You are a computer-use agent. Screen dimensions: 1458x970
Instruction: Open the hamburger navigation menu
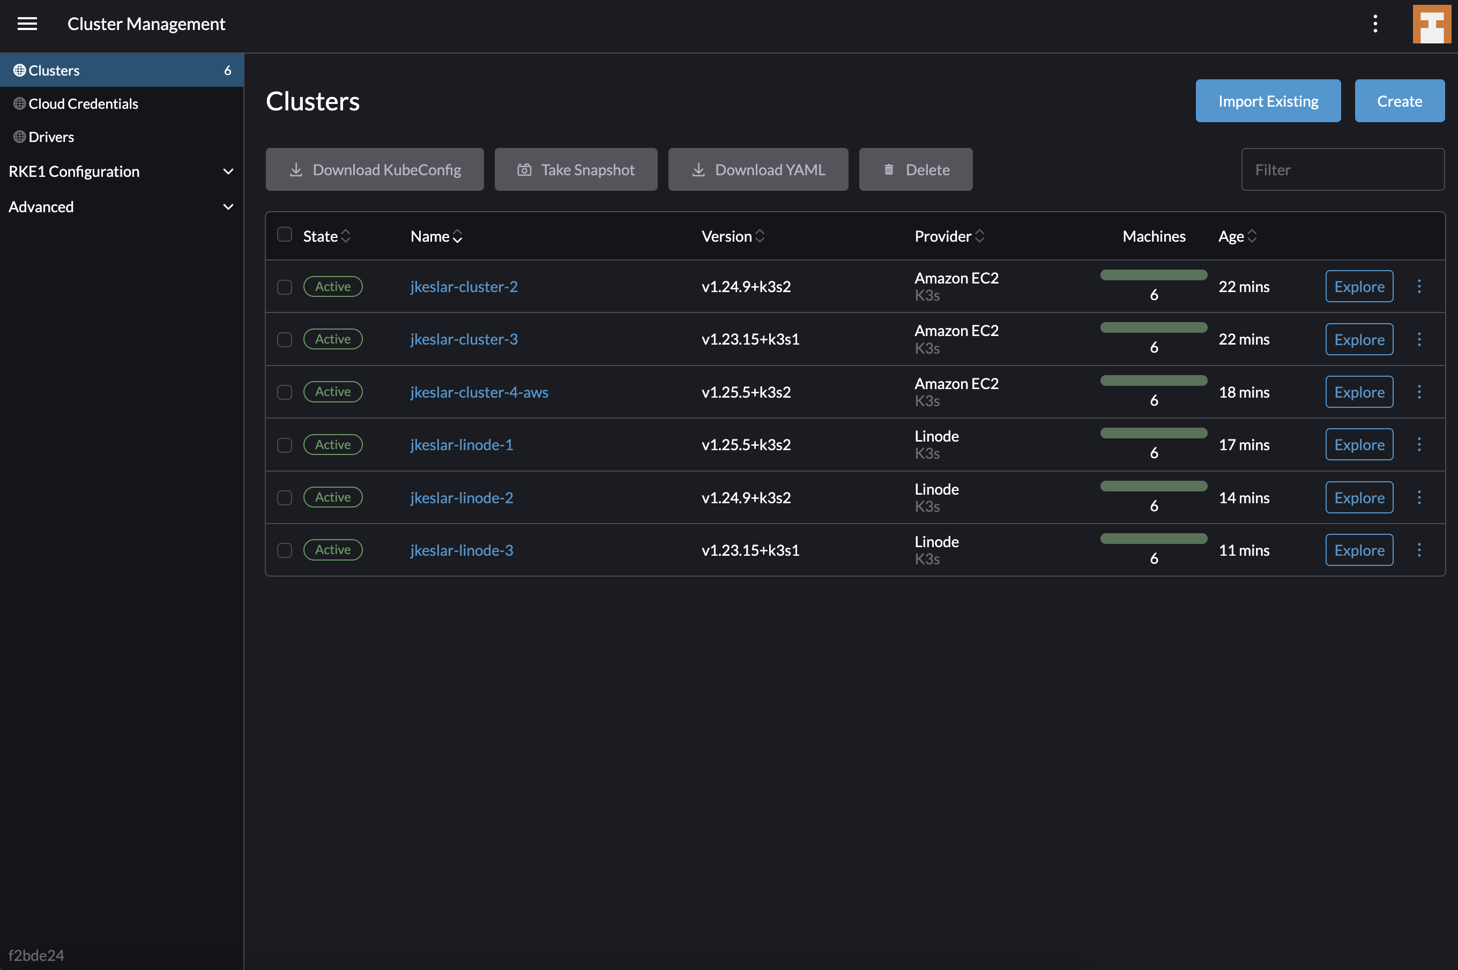pyautogui.click(x=27, y=24)
